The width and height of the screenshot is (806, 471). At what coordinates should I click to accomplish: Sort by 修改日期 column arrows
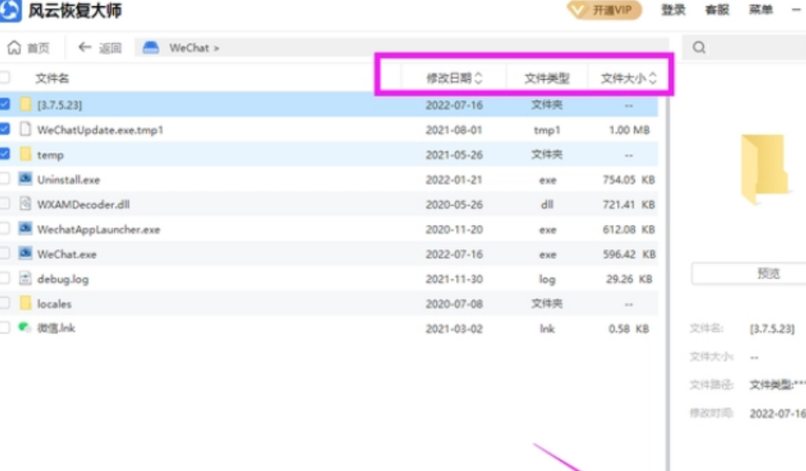click(478, 78)
